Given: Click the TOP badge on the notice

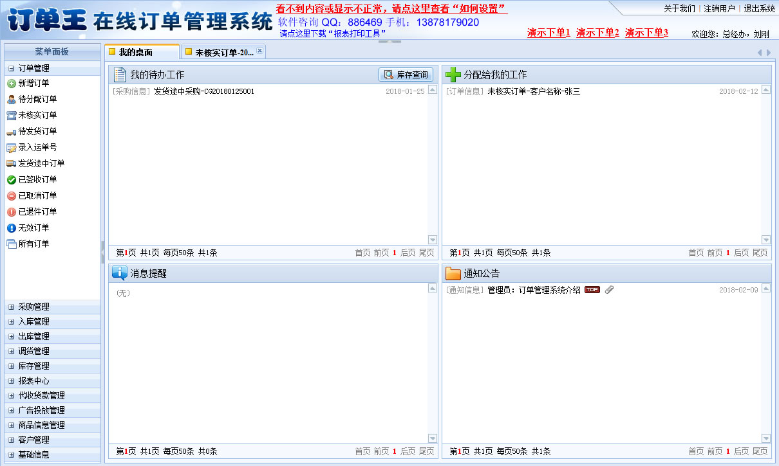Looking at the screenshot, I should (593, 289).
